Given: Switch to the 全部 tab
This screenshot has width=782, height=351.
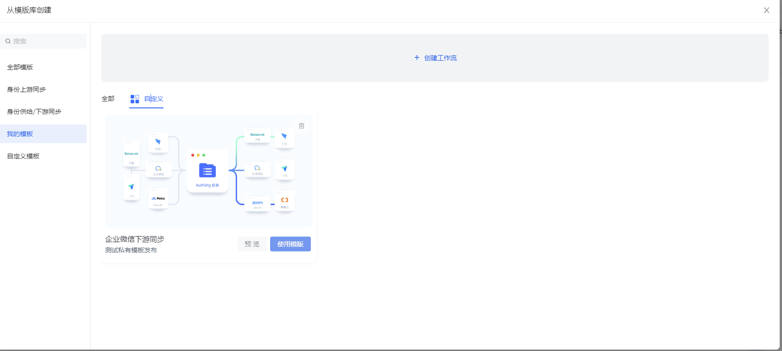Looking at the screenshot, I should pyautogui.click(x=108, y=99).
